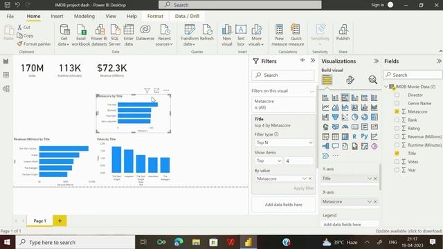Remove Metascore from By value

310,178
